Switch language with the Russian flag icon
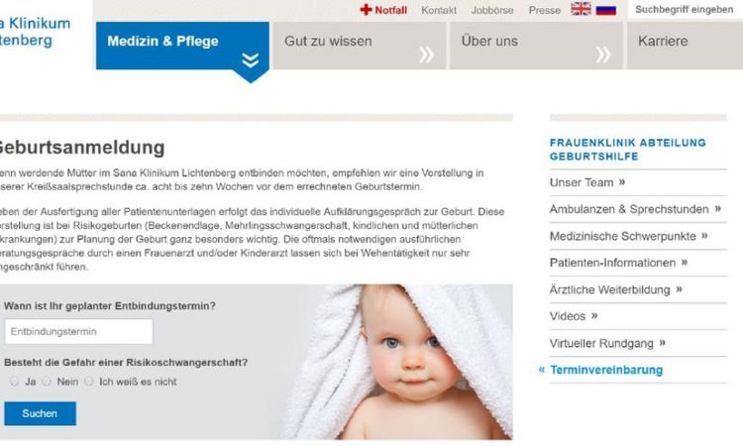Image resolution: width=743 pixels, height=446 pixels. 605,10
